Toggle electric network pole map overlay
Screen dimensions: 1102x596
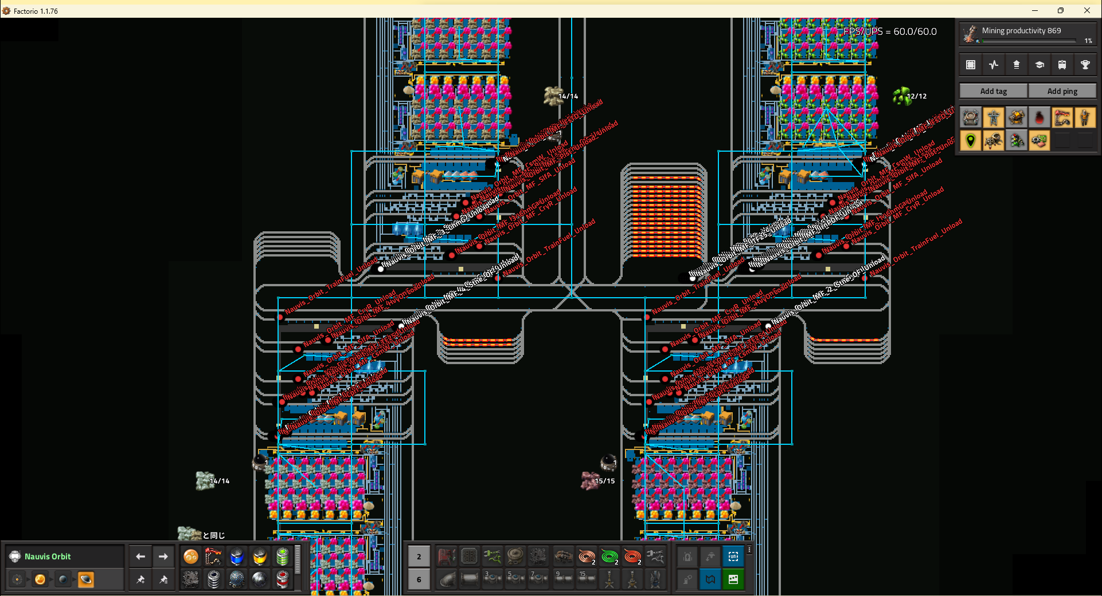tap(994, 117)
